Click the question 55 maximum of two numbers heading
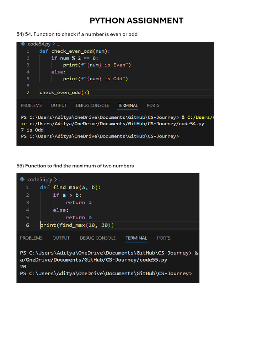The height and width of the screenshot is (364, 273). (75, 166)
